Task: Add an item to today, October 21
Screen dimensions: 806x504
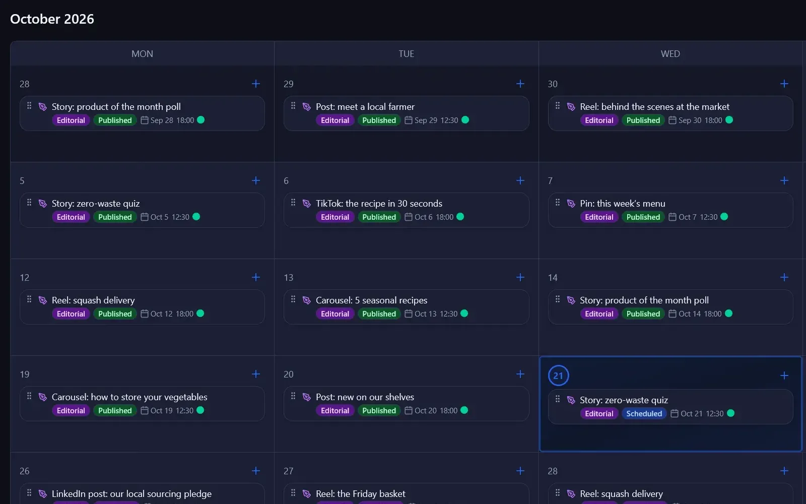Action: click(784, 375)
